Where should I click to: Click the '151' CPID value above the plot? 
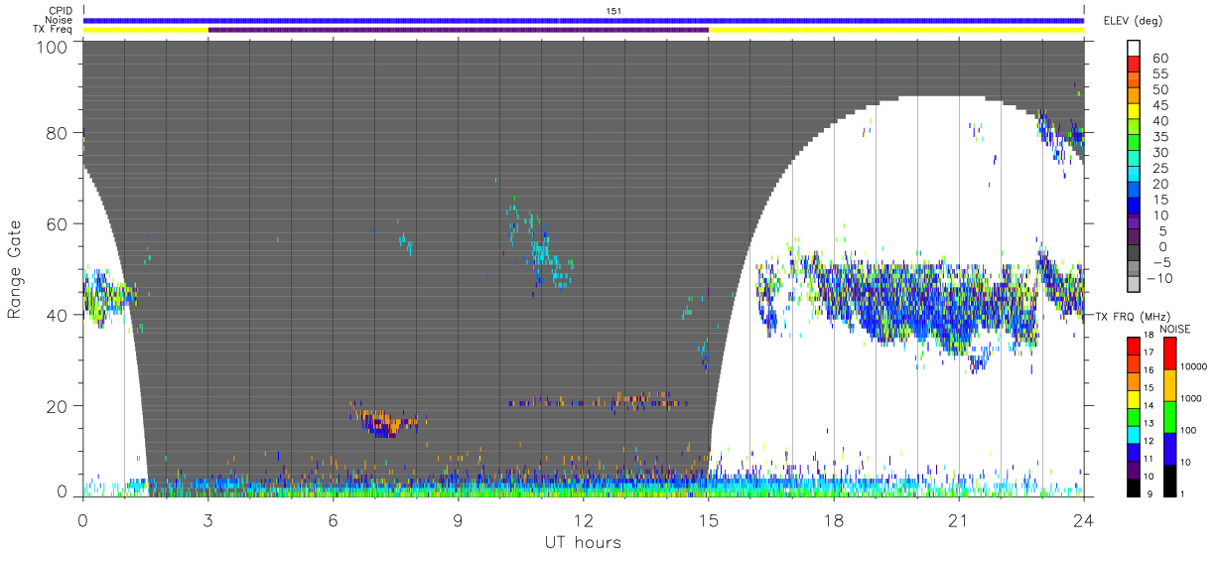pos(614,11)
